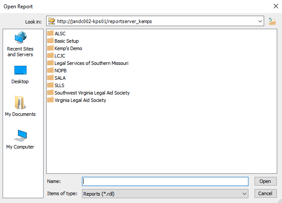
Task: Click the ALSC folder name
Action: [x=60, y=34]
